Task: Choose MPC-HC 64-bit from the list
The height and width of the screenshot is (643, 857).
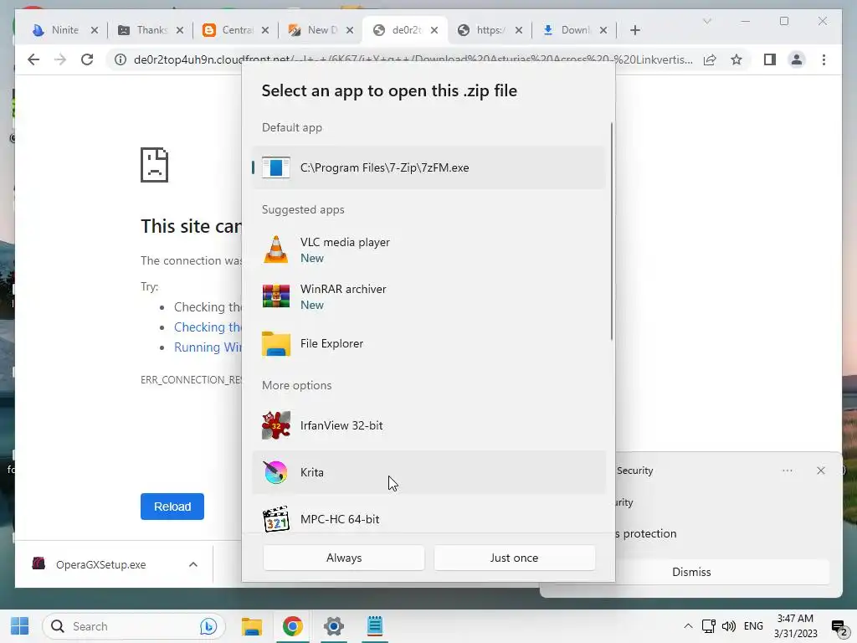Action: point(428,518)
